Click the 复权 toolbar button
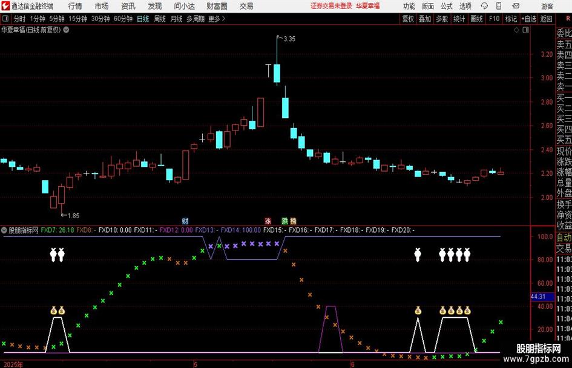Screen dimensions: 572x368 click(x=408, y=19)
